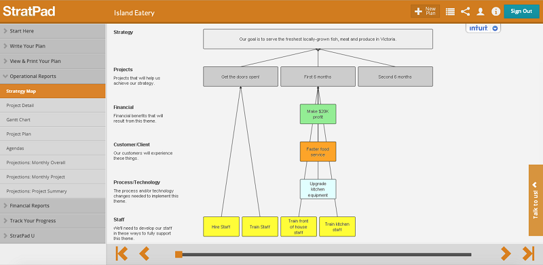Go to previous page arrow
Screen dimensions: 543x265
pos(144,253)
